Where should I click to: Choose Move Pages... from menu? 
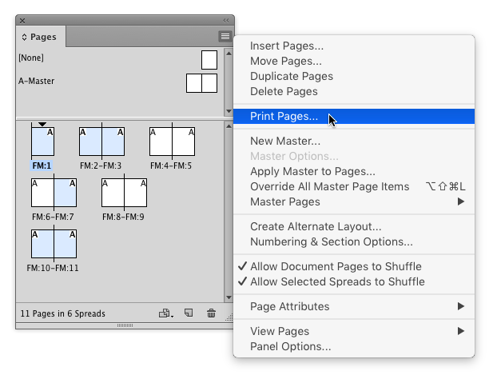click(354, 61)
